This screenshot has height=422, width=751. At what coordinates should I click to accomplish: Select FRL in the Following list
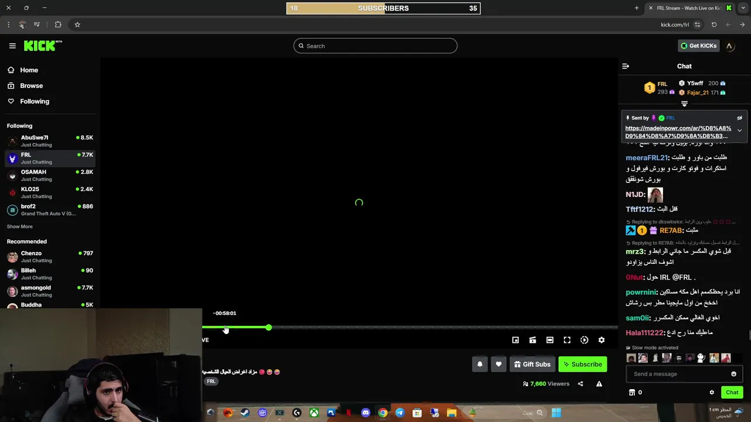tap(50, 158)
